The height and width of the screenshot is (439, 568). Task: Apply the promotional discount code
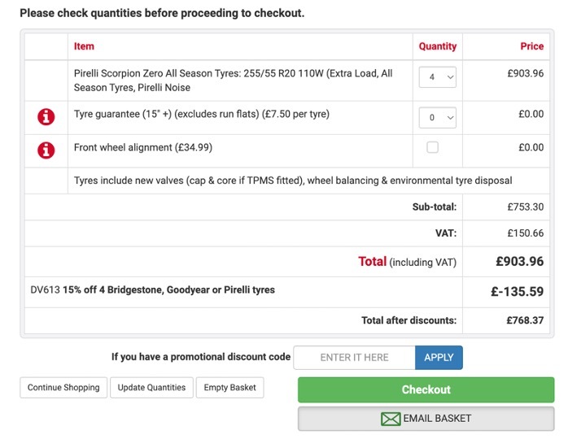(439, 358)
